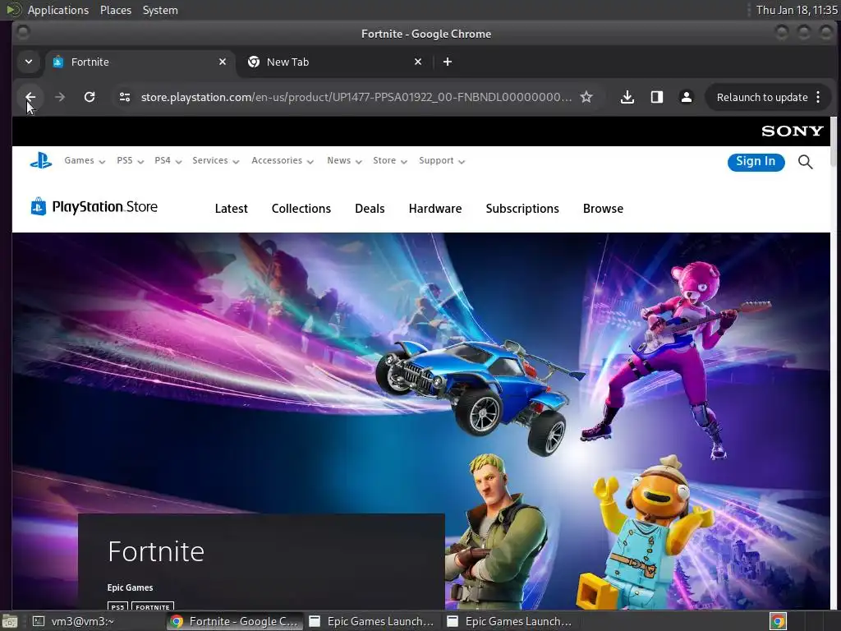Click the address bar URL field
Viewport: 841px width, 631px height.
coord(356,97)
